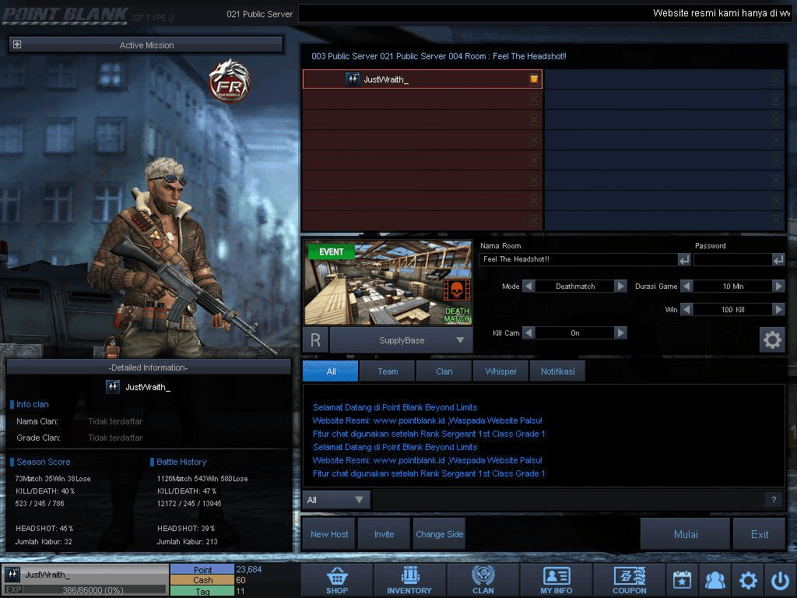Open the calendar event icon
Viewport: 797px width, 598px height.
point(682,579)
